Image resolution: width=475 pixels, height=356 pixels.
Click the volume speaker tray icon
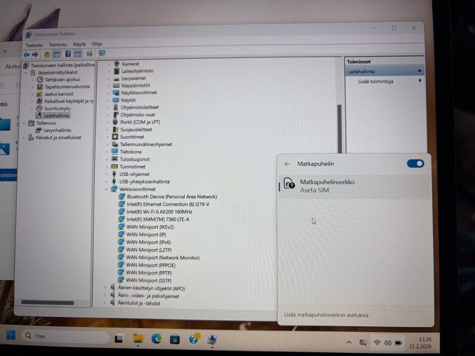[387, 343]
